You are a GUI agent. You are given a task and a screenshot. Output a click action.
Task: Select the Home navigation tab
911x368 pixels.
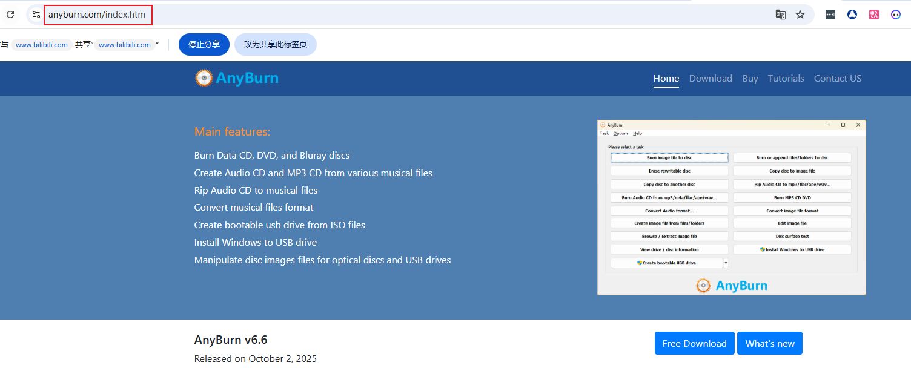point(666,78)
